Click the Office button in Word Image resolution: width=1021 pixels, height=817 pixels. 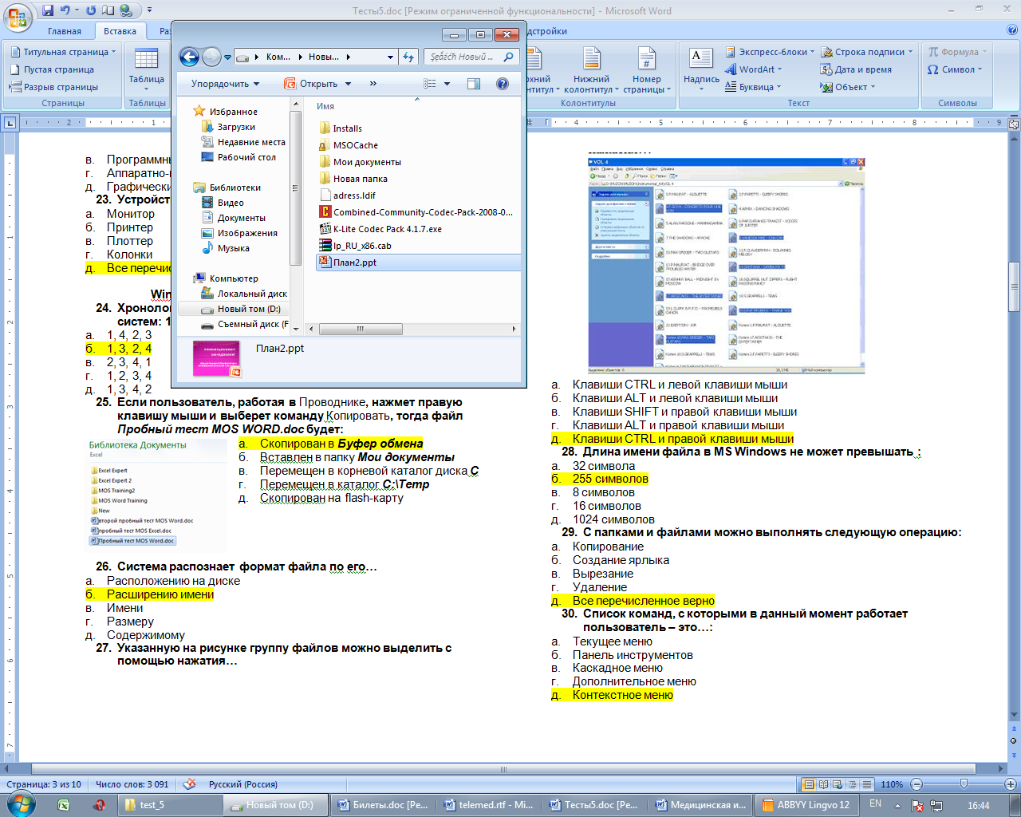(x=17, y=16)
